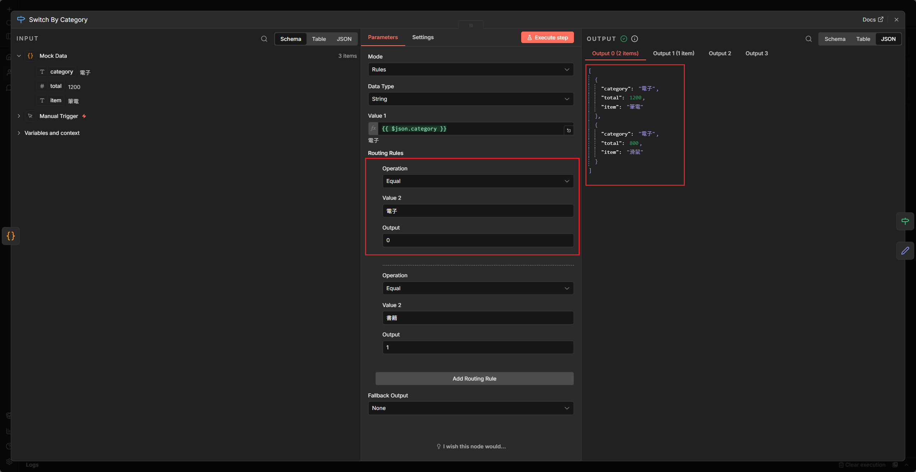
Task: Click the orange Mock Data node icon
Action: 11,236
